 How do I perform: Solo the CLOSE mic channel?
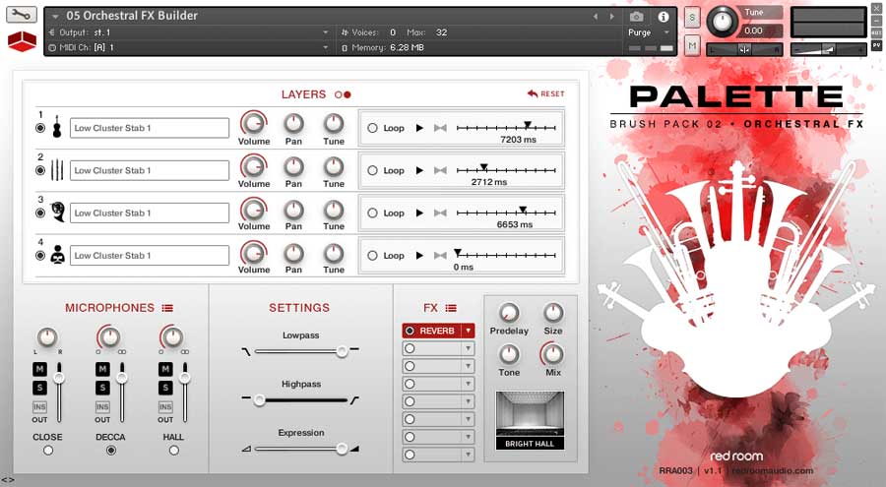39,388
